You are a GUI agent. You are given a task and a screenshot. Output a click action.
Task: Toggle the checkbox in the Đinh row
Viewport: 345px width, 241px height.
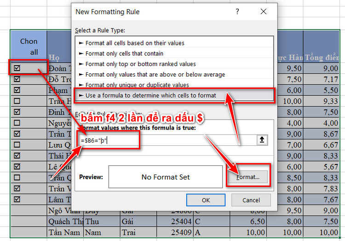pyautogui.click(x=17, y=112)
